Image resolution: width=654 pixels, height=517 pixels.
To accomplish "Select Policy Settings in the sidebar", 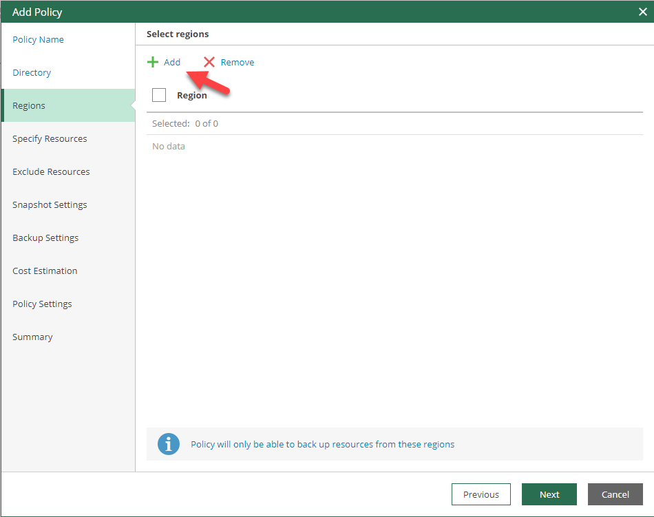I will click(42, 304).
